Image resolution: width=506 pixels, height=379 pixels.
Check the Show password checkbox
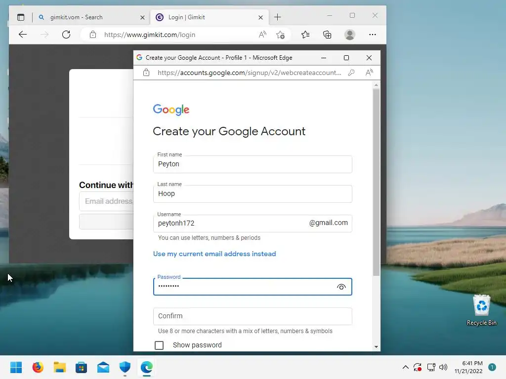click(159, 345)
